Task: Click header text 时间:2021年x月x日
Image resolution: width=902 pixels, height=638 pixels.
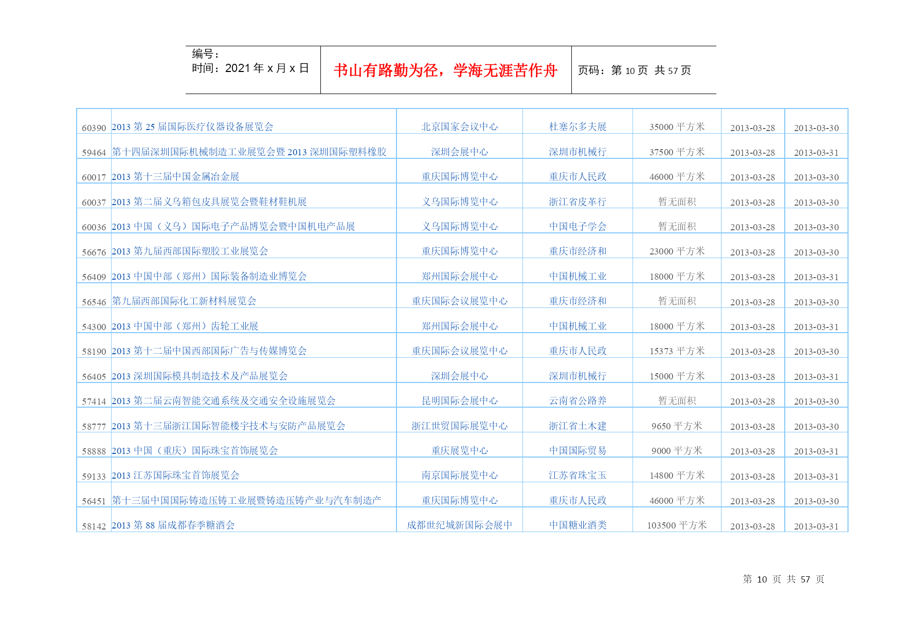Action: coord(250,68)
